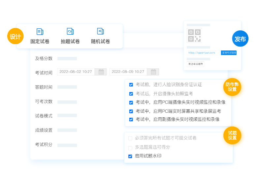Image resolution: width=257 pixels, height=175 pixels.
Task: Select the 固定试卷 paper icon
Action: [x=40, y=32]
